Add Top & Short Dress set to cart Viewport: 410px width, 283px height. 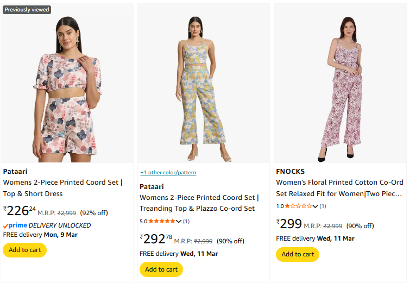[25, 250]
